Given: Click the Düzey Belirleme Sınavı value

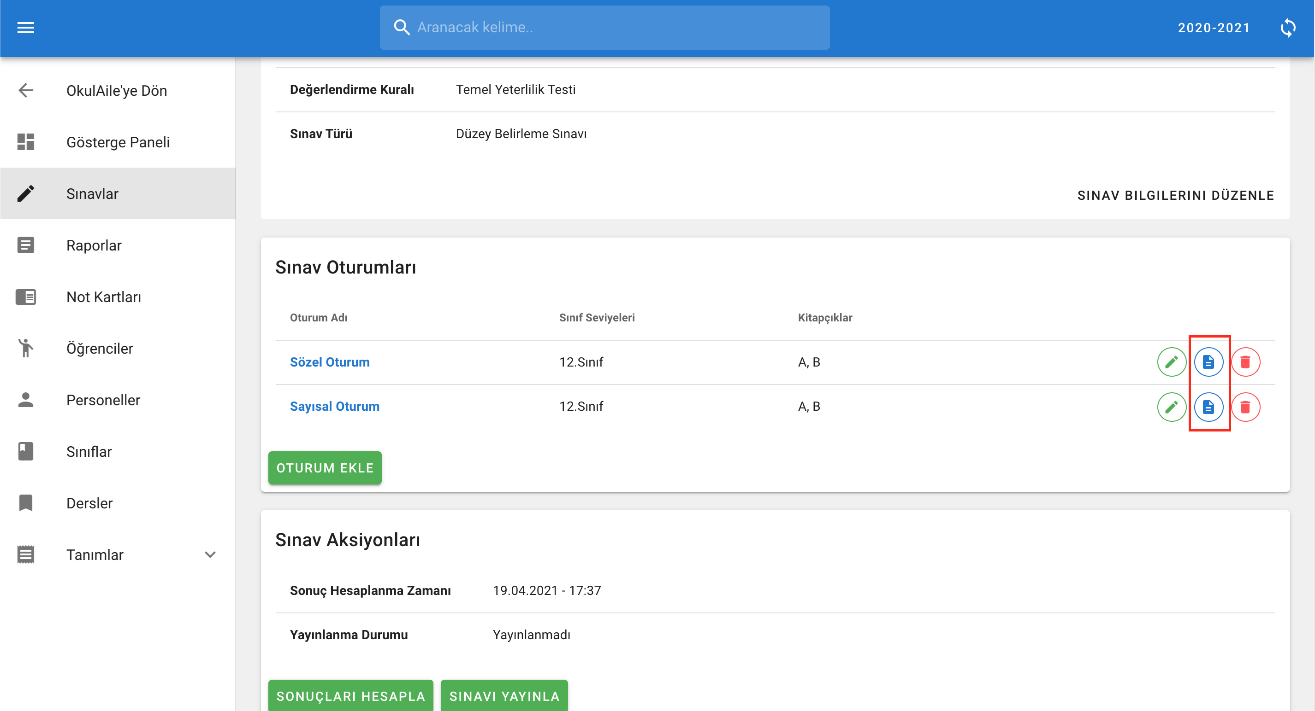Looking at the screenshot, I should pyautogui.click(x=521, y=134).
